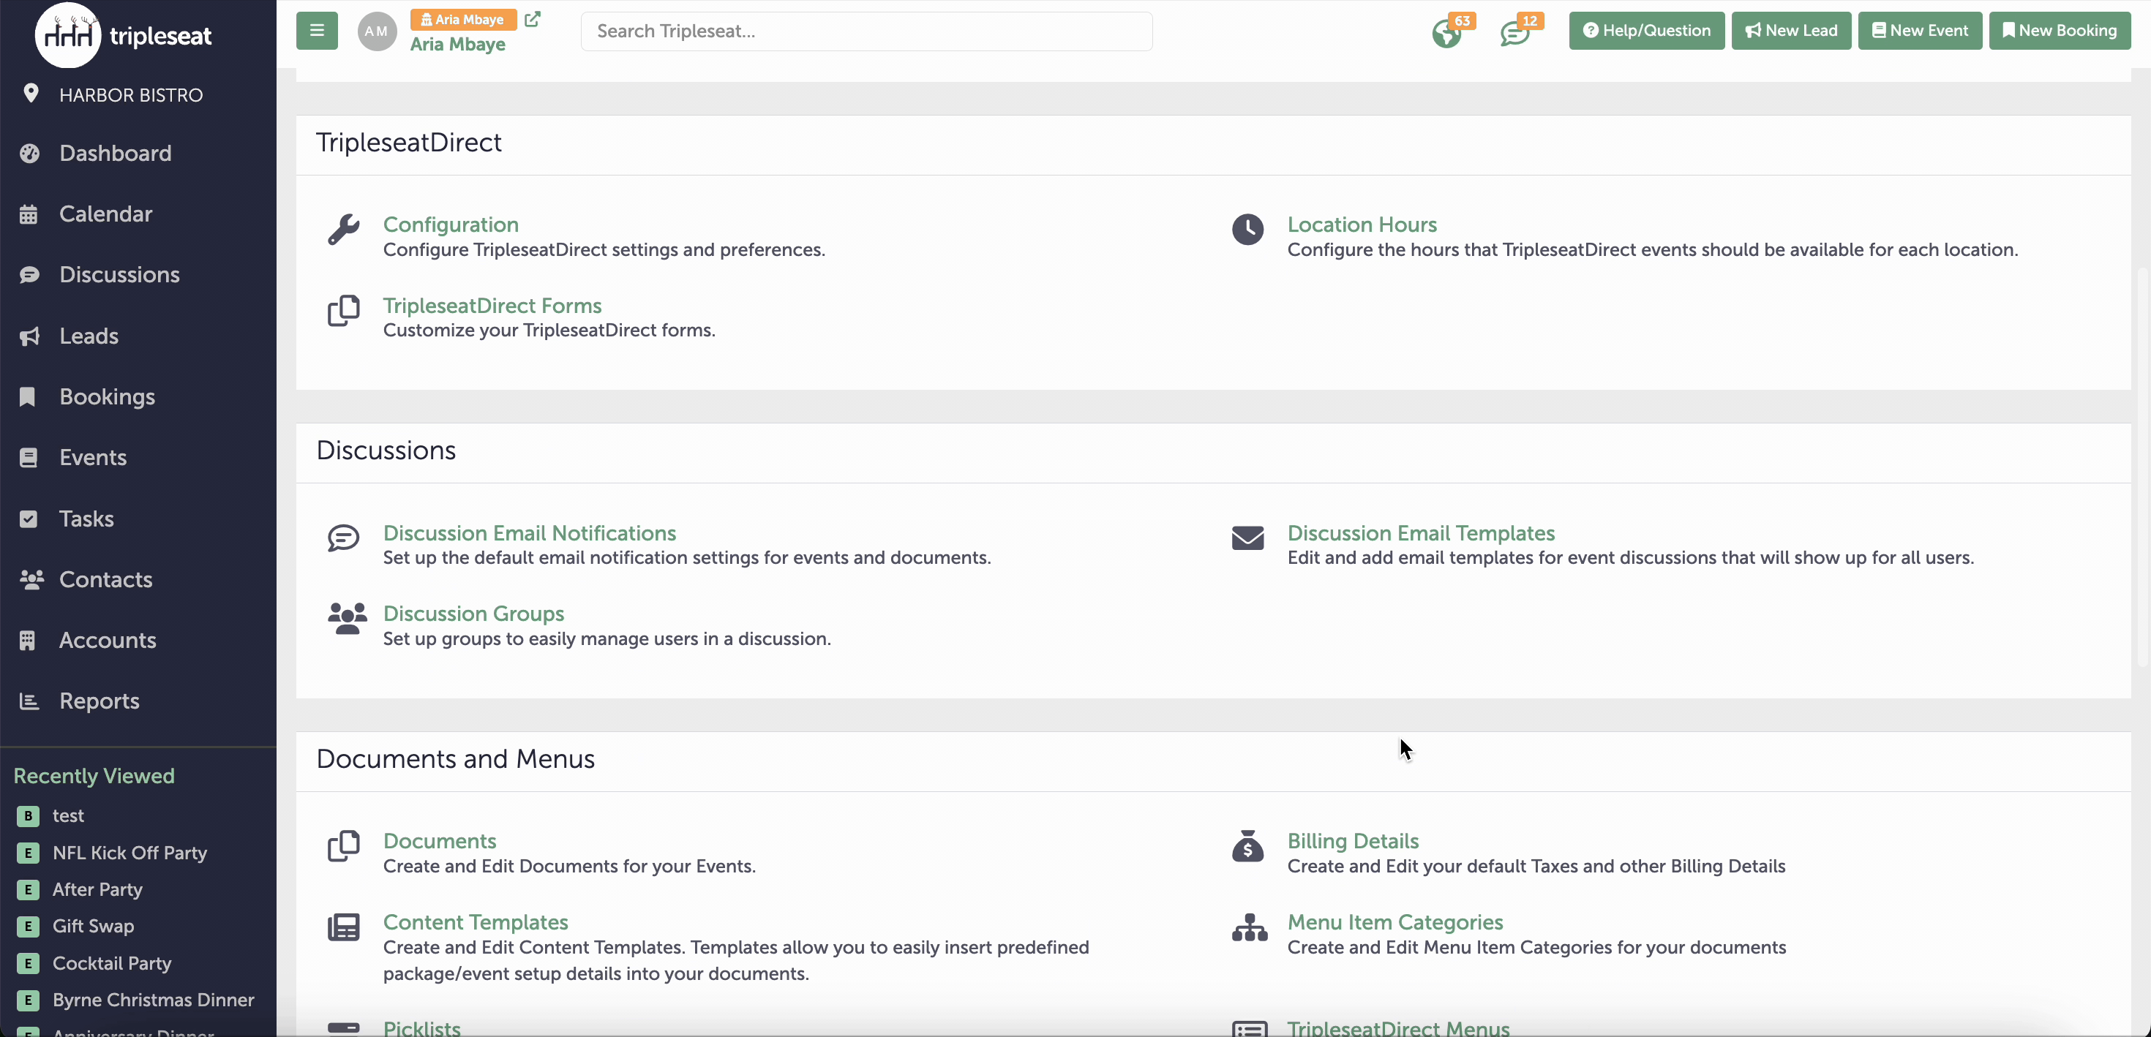The height and width of the screenshot is (1037, 2151).
Task: Click the Discussions speech bubble sidebar icon
Action: pos(29,275)
